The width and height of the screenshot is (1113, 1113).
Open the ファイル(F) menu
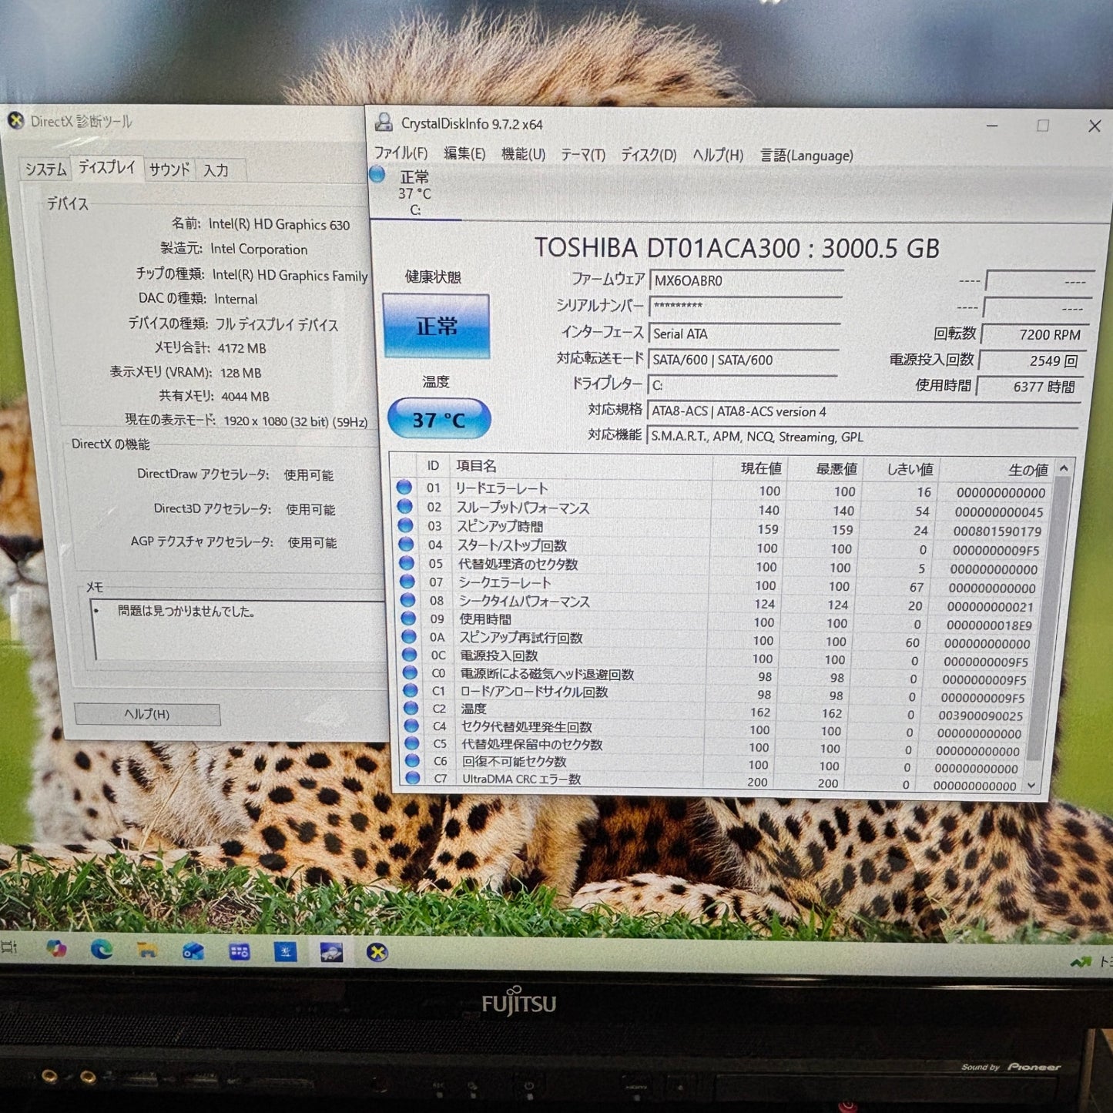(x=401, y=153)
